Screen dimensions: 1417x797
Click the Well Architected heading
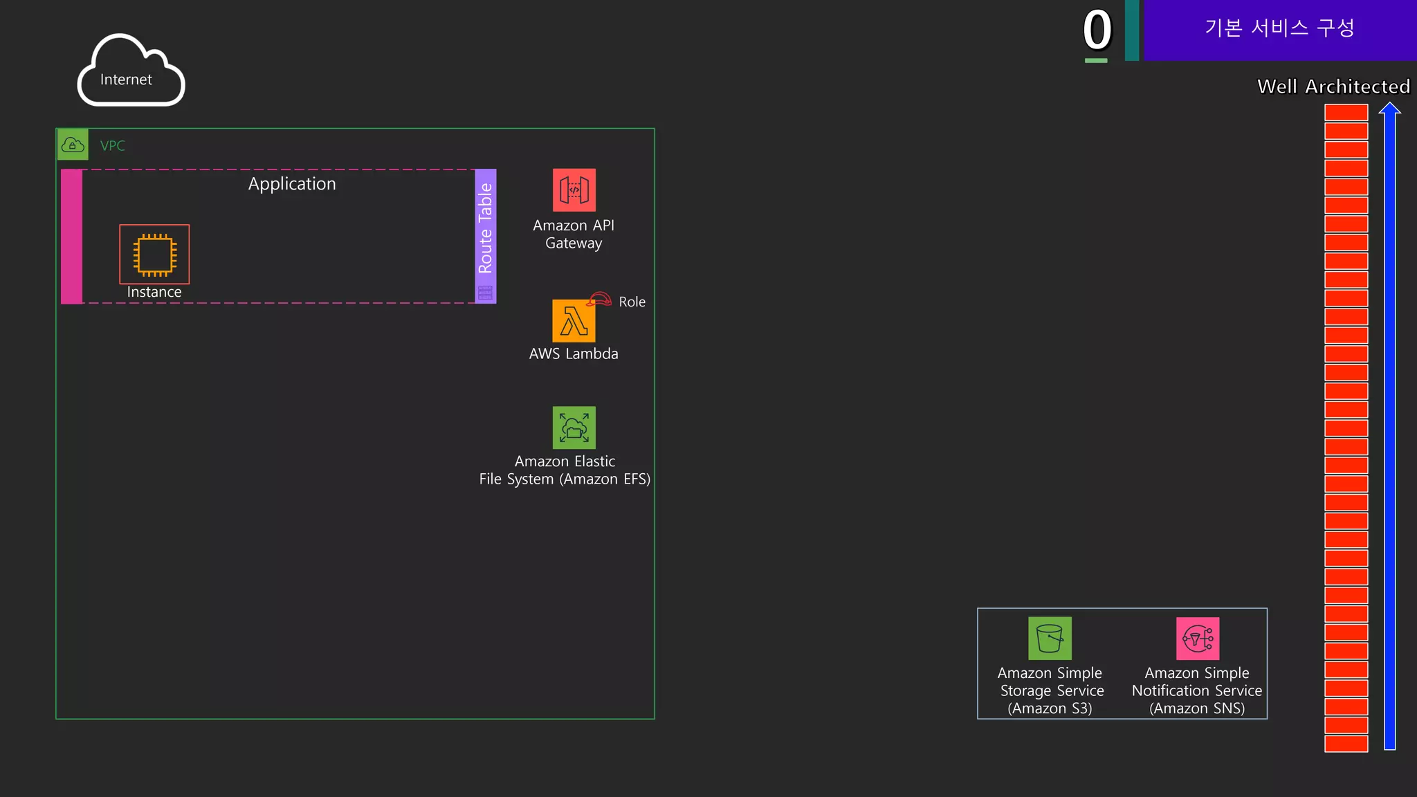tap(1333, 86)
